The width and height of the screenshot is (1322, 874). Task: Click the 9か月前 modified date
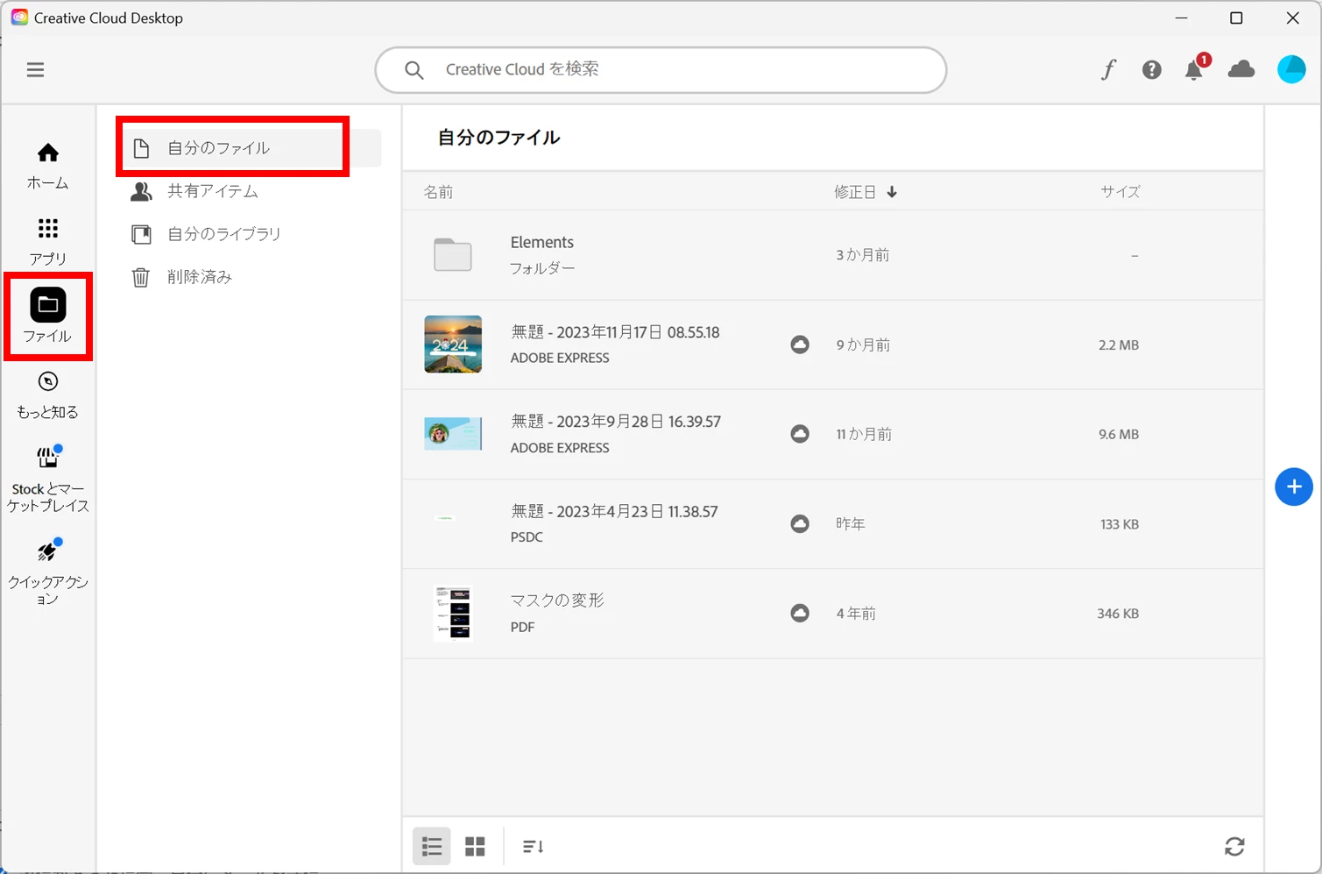pyautogui.click(x=863, y=345)
